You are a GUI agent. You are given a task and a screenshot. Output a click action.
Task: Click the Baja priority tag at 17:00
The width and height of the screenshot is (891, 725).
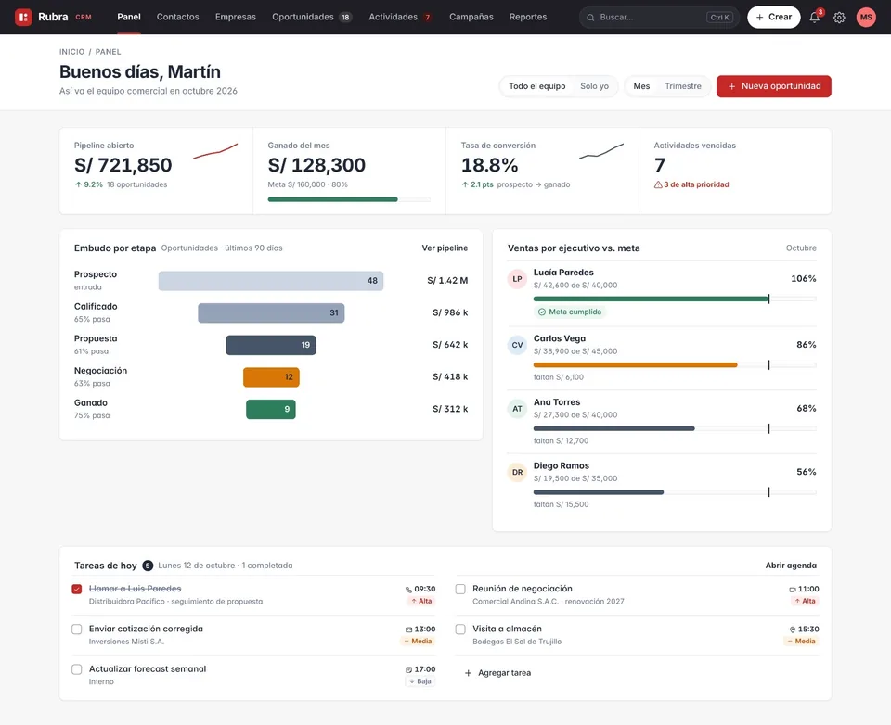(420, 681)
